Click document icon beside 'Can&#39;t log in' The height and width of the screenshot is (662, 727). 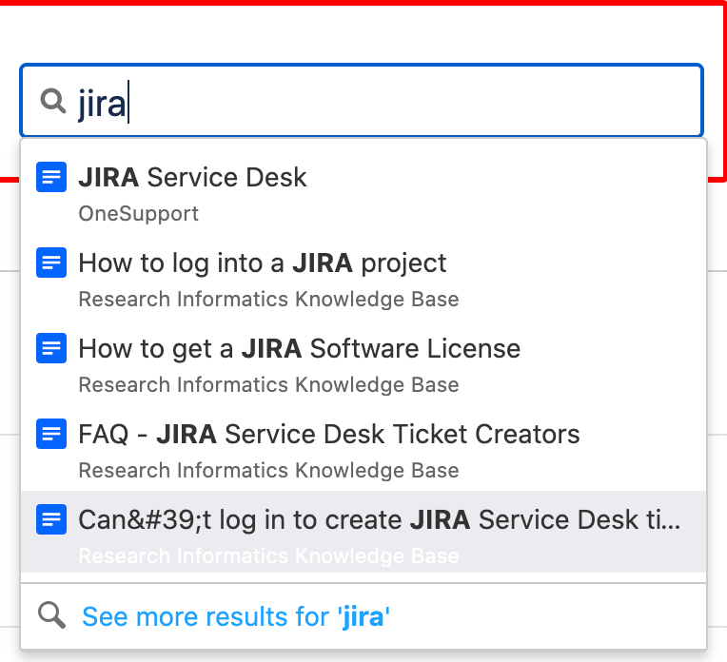click(x=51, y=519)
